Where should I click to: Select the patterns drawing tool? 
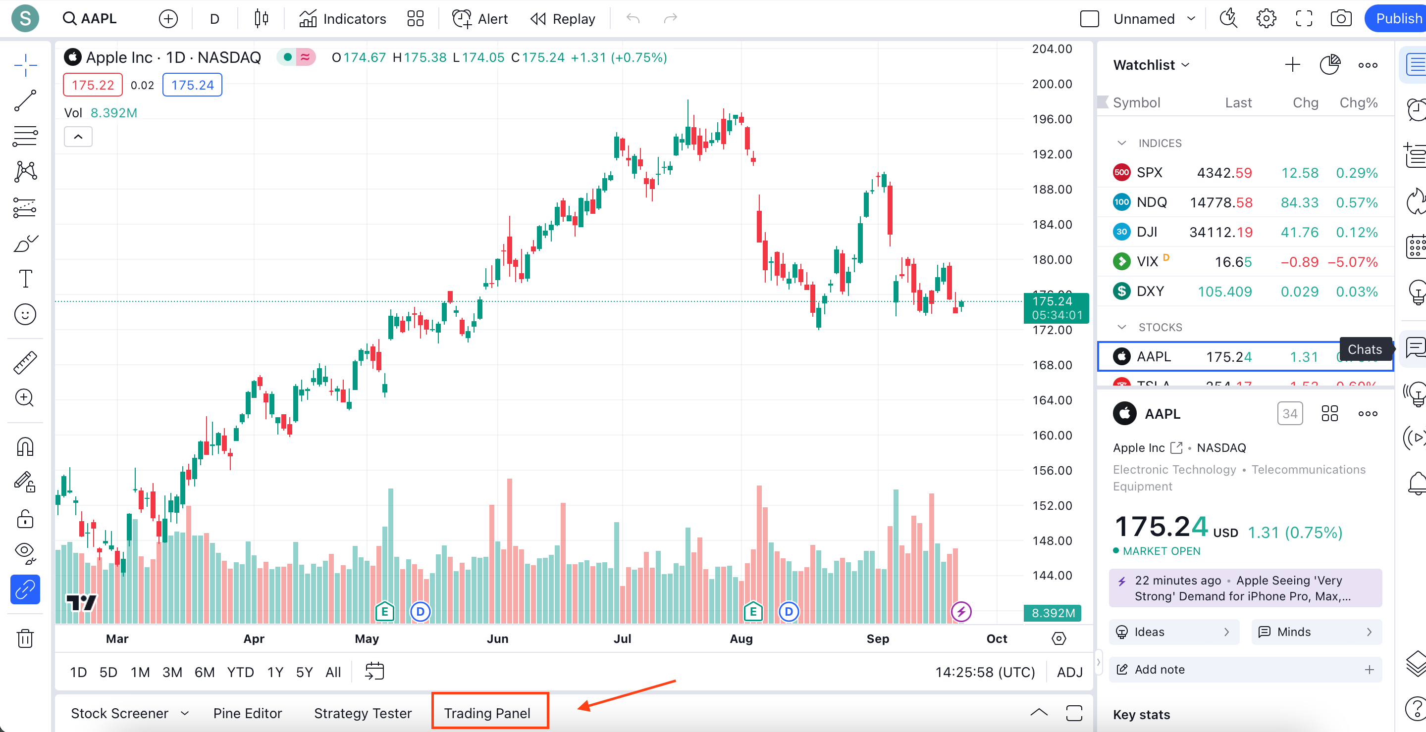coord(25,172)
